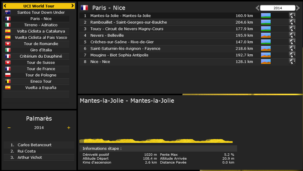Click the 2014 season year field
This screenshot has height=171, width=303.
pyautogui.click(x=278, y=8)
